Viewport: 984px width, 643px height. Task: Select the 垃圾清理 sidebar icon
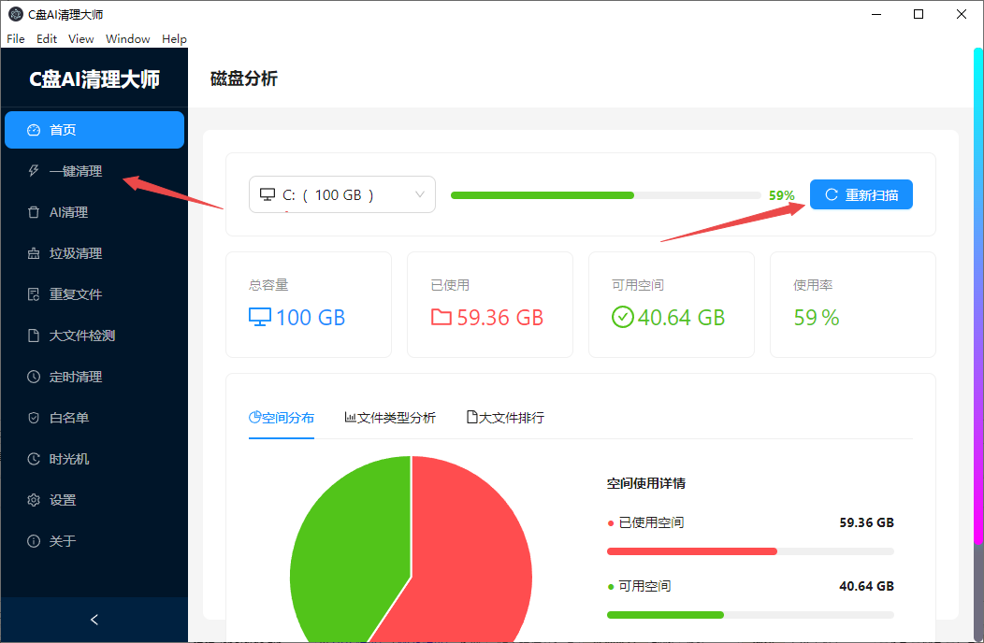(34, 253)
